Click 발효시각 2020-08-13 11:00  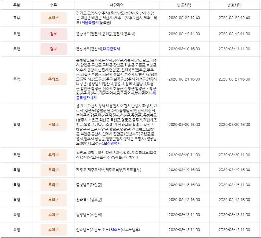[x=235, y=214]
